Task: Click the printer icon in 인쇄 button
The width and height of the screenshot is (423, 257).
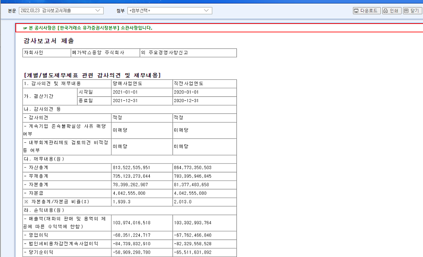Action: 385,11
